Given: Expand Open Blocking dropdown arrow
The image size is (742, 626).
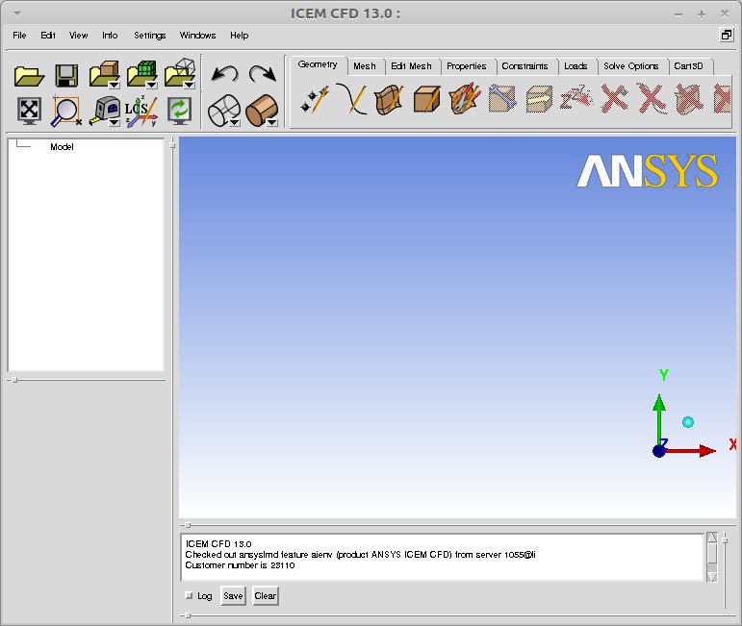Looking at the screenshot, I should [190, 86].
